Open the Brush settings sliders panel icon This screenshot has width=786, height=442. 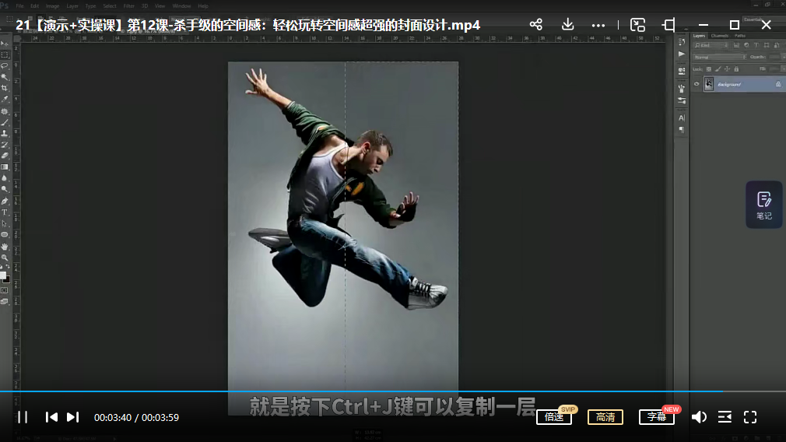(682, 100)
